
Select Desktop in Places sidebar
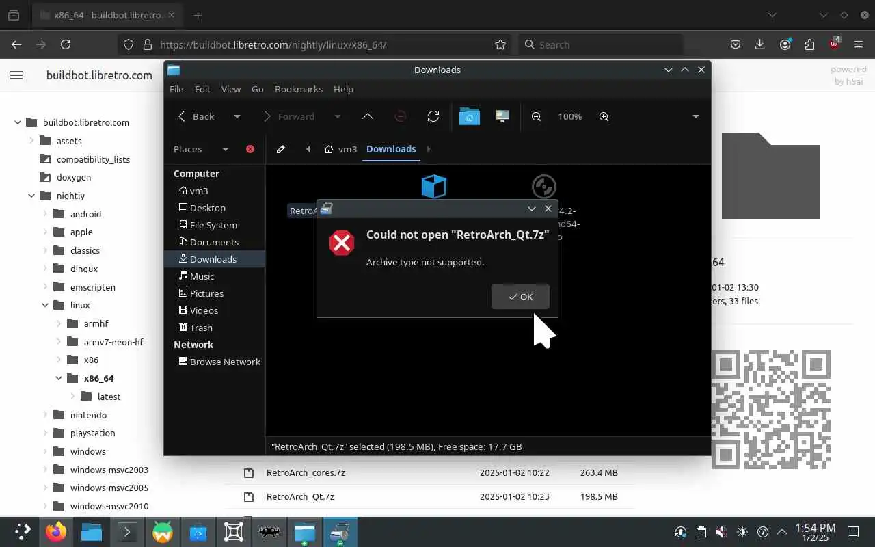[x=214, y=208]
